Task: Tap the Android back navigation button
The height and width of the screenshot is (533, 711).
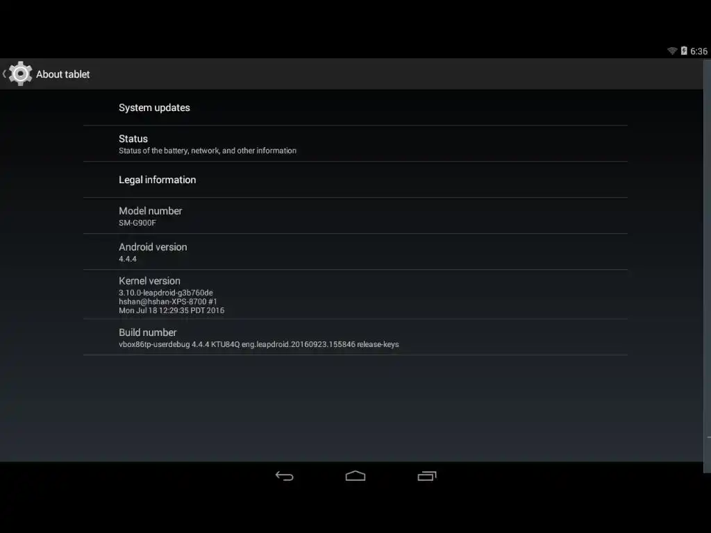Action: point(284,476)
